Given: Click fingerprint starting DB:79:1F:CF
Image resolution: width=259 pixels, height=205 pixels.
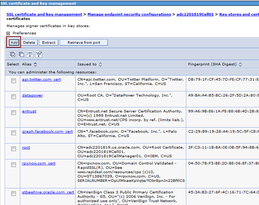Looking at the screenshot, I should click(x=223, y=80).
